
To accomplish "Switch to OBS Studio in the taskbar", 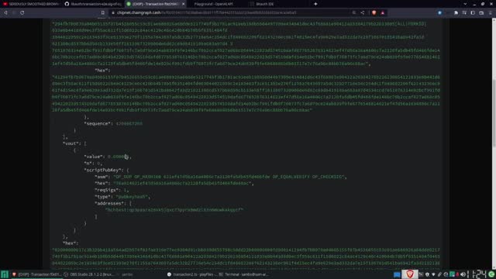I will coord(88,274).
